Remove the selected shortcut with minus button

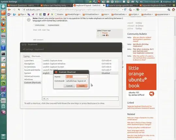[x=47, y=99]
